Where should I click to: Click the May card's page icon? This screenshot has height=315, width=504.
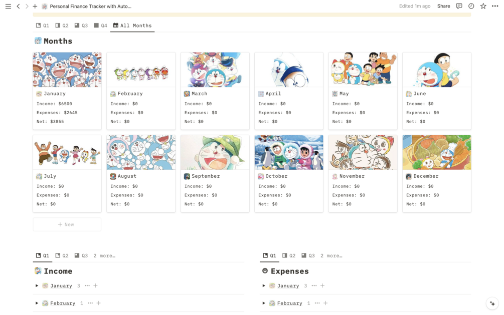coord(334,94)
